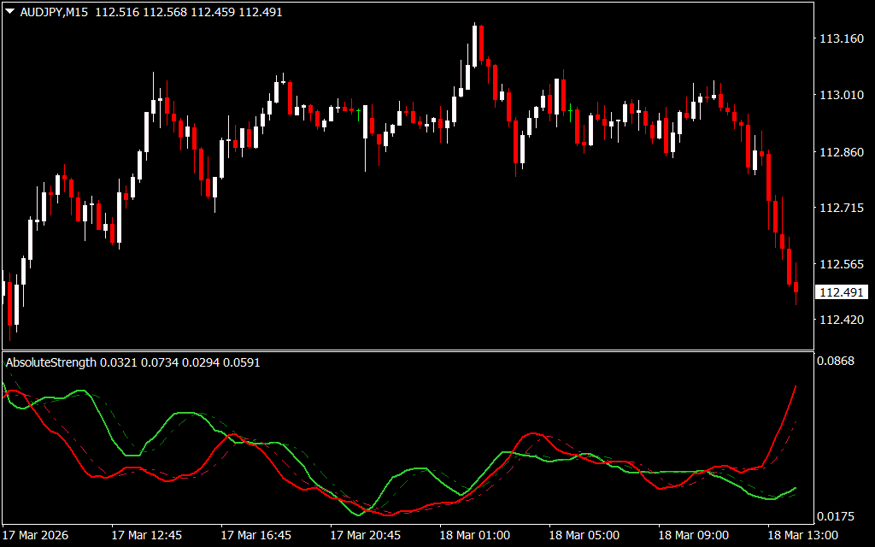Select the highlighted current price label 112.491

(x=841, y=292)
